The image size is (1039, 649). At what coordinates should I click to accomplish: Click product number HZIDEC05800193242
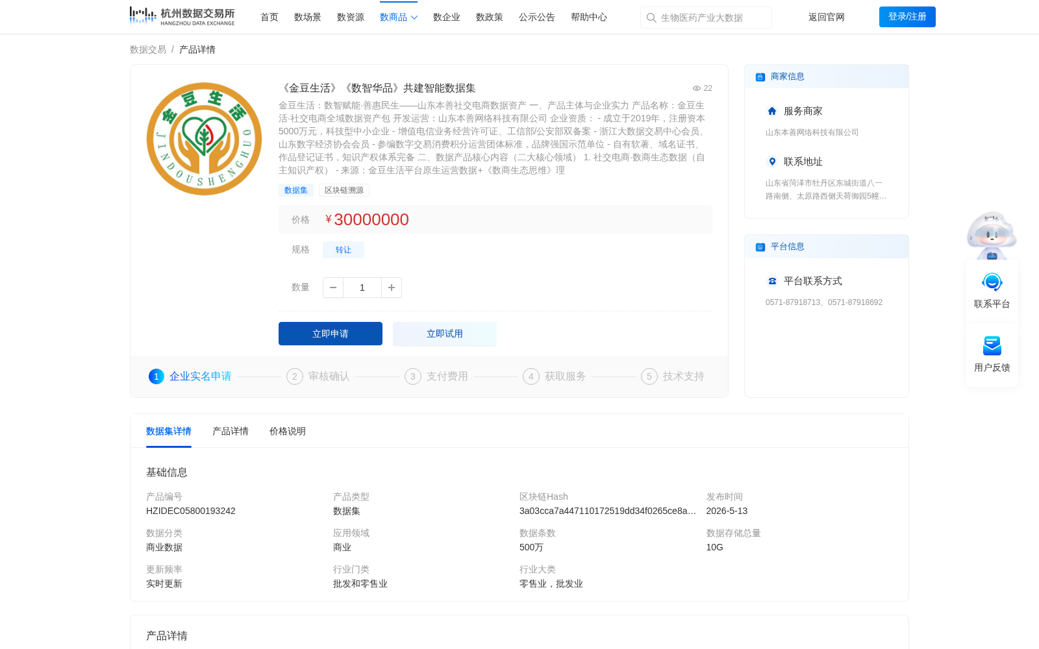191,511
